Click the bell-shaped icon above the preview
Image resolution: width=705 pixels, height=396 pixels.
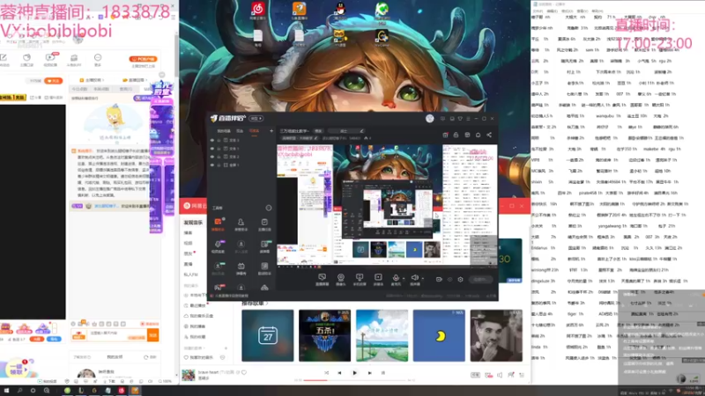(x=478, y=135)
